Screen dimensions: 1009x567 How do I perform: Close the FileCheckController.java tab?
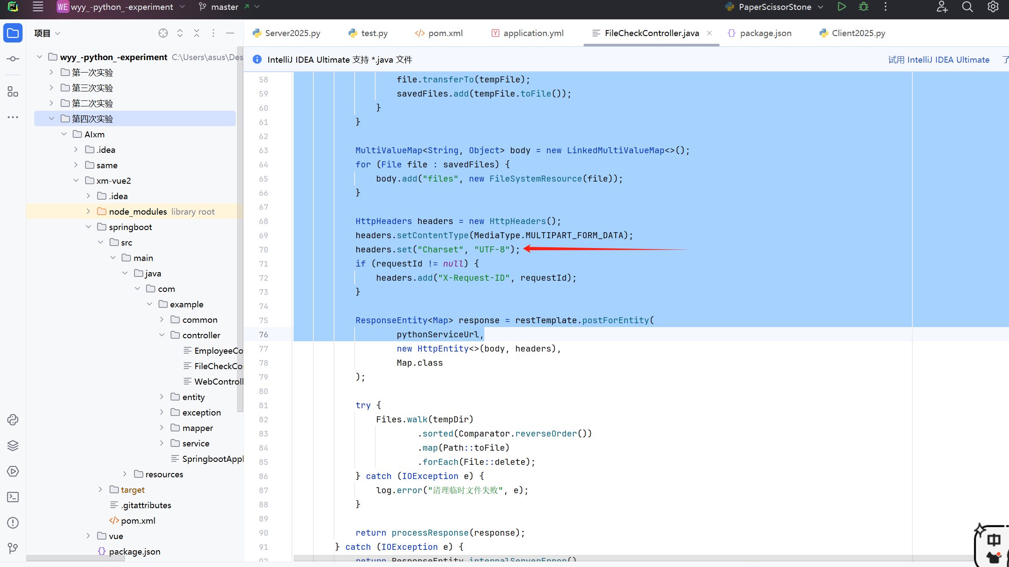coord(709,33)
